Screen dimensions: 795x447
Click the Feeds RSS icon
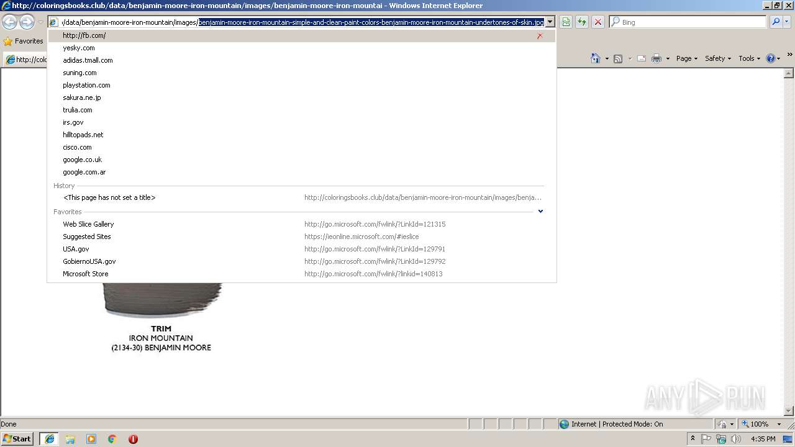(618, 58)
